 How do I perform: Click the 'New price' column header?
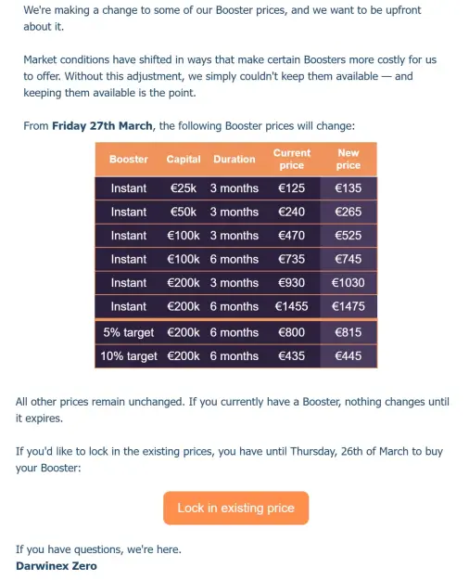pyautogui.click(x=349, y=159)
